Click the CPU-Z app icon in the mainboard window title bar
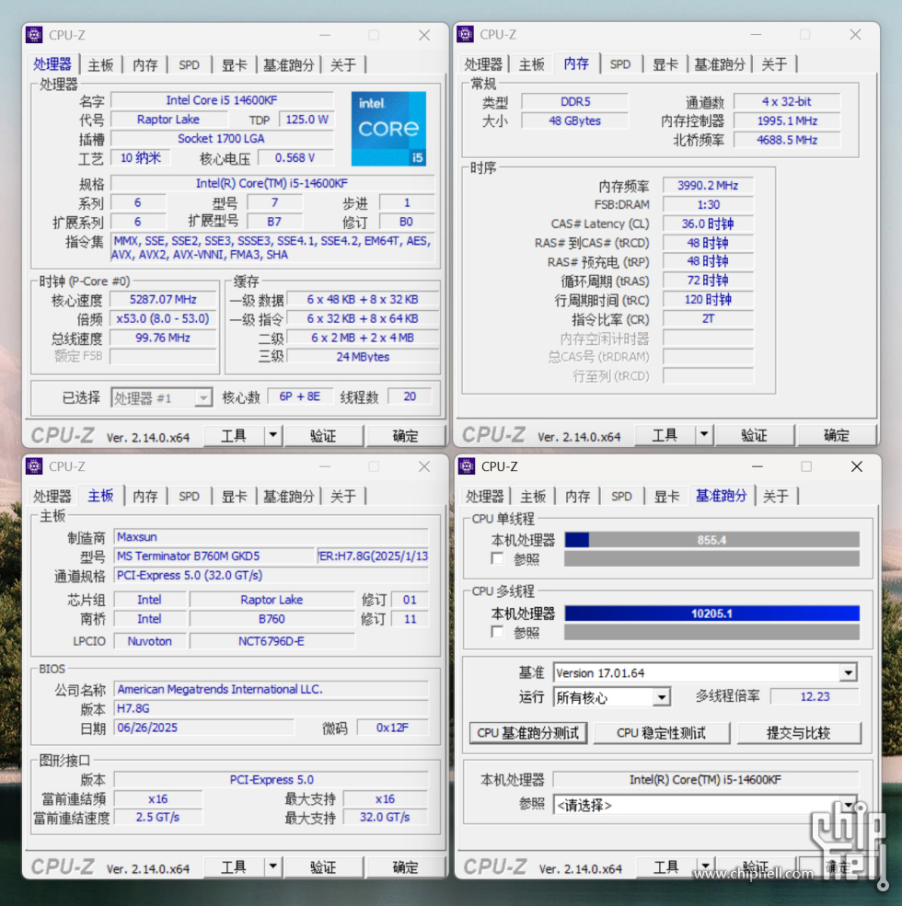Viewport: 902px width, 906px height. coord(34,465)
